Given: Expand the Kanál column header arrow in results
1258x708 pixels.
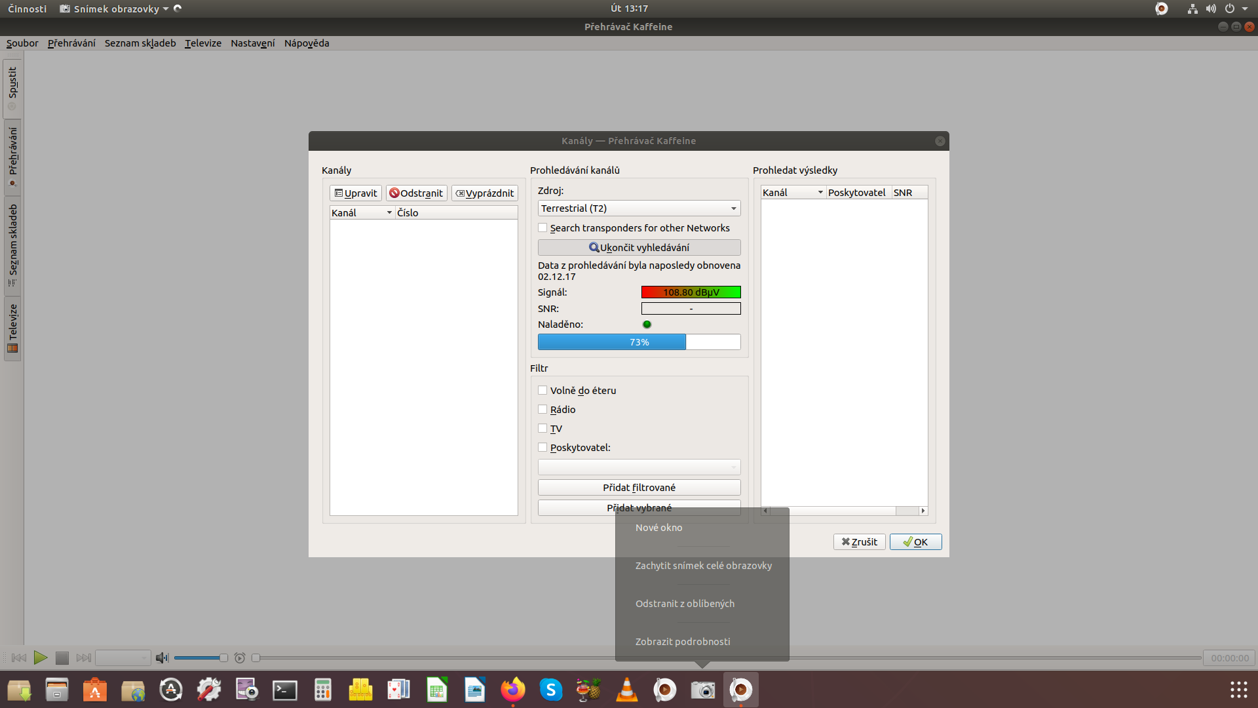Looking at the screenshot, I should click(820, 193).
